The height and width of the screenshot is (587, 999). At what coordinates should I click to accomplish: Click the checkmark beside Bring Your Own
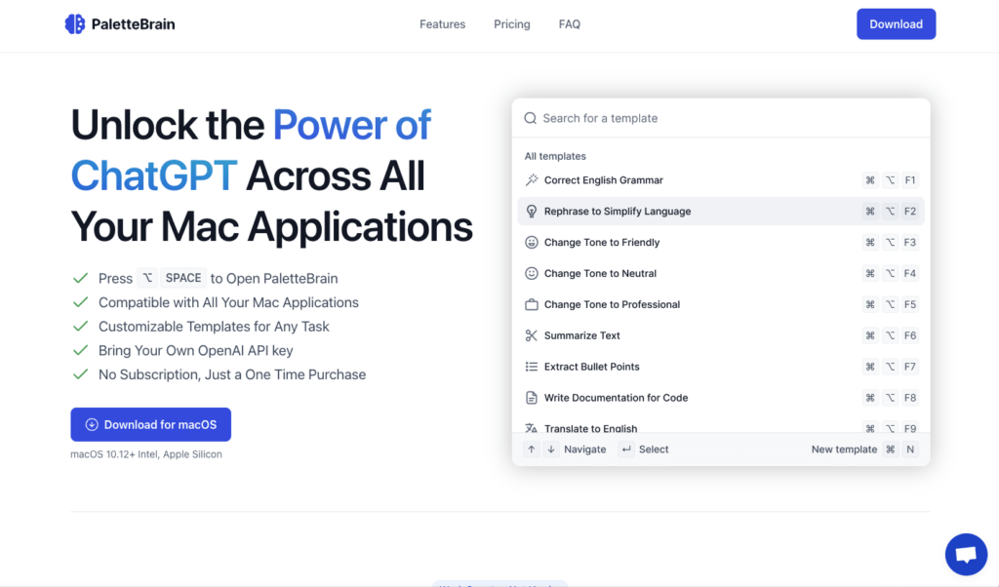[x=80, y=351]
